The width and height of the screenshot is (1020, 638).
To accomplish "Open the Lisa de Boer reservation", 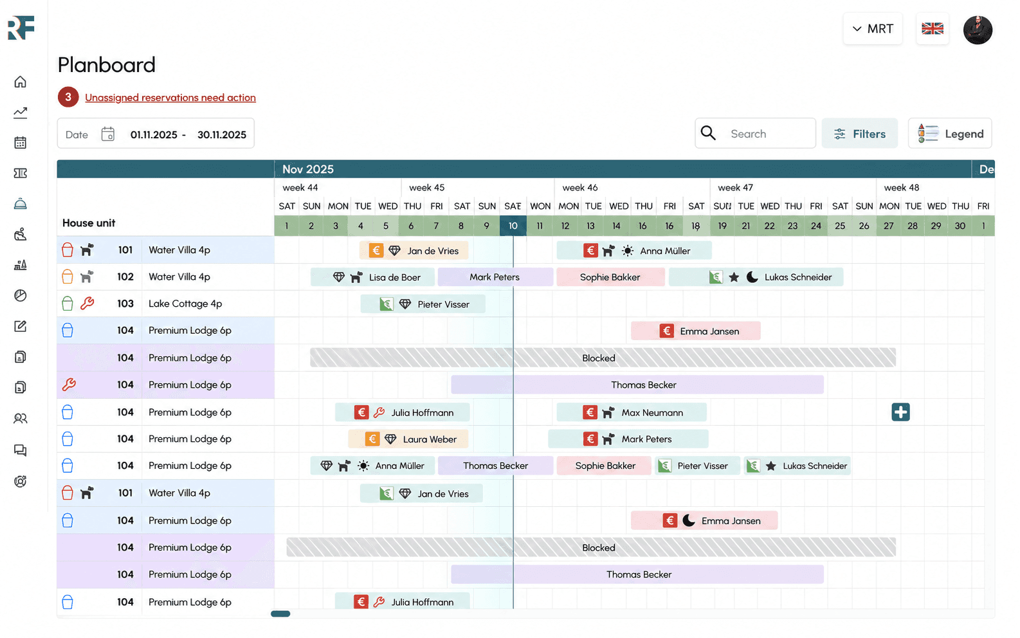I will [x=373, y=277].
